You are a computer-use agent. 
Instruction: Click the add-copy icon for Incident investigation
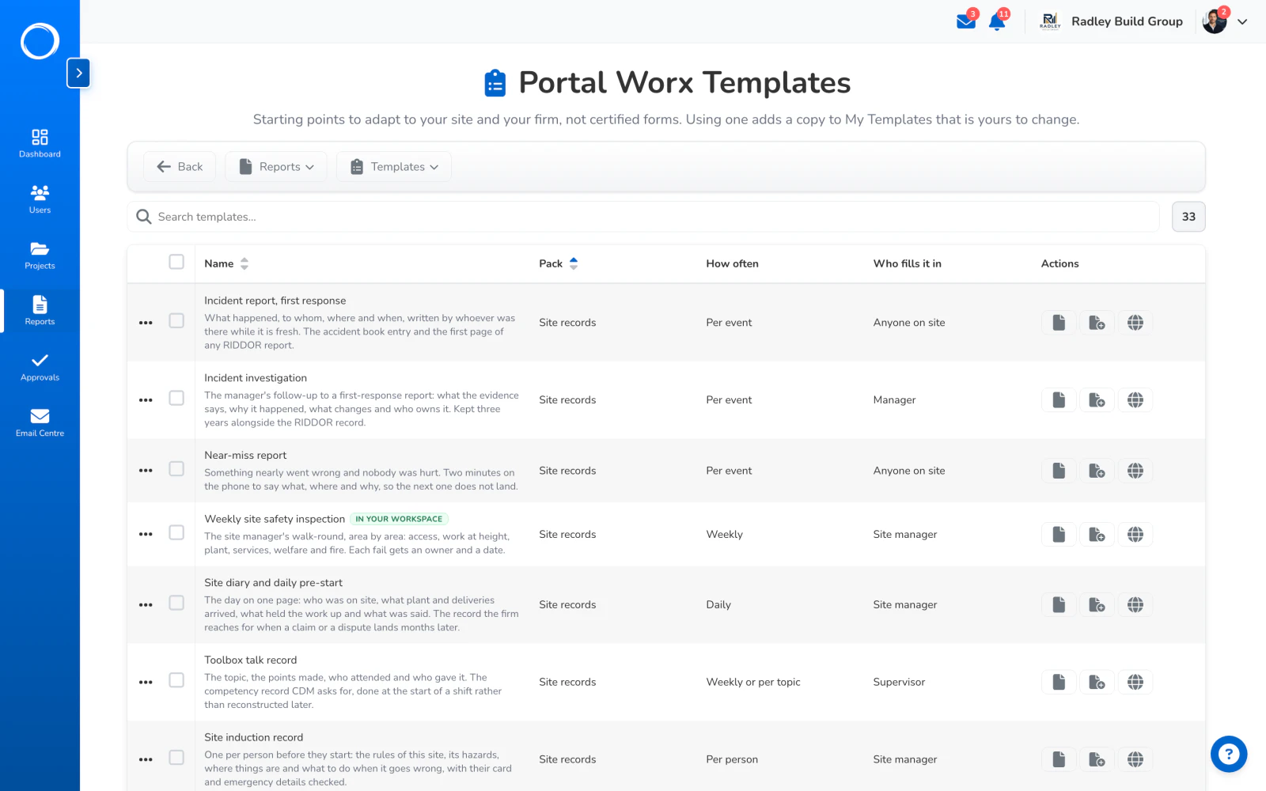pos(1097,400)
